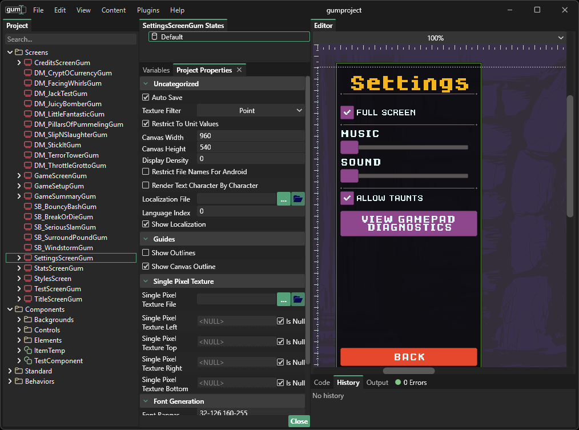Open the Plugins menu
Screen dimensions: 579x430
(148, 10)
